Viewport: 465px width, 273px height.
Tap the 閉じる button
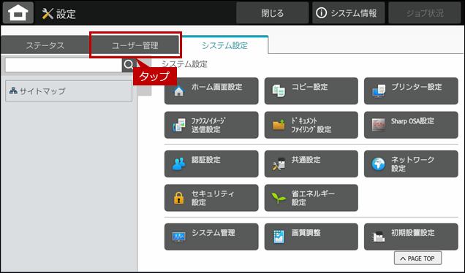tap(272, 12)
